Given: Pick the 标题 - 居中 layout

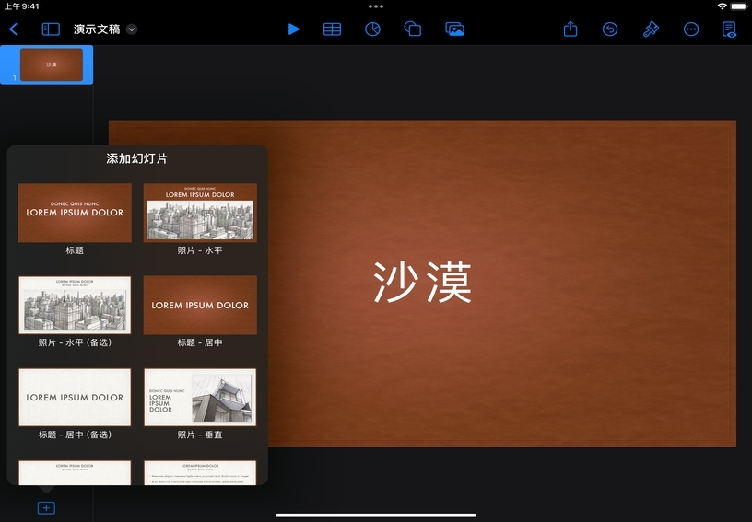Looking at the screenshot, I should 200,305.
